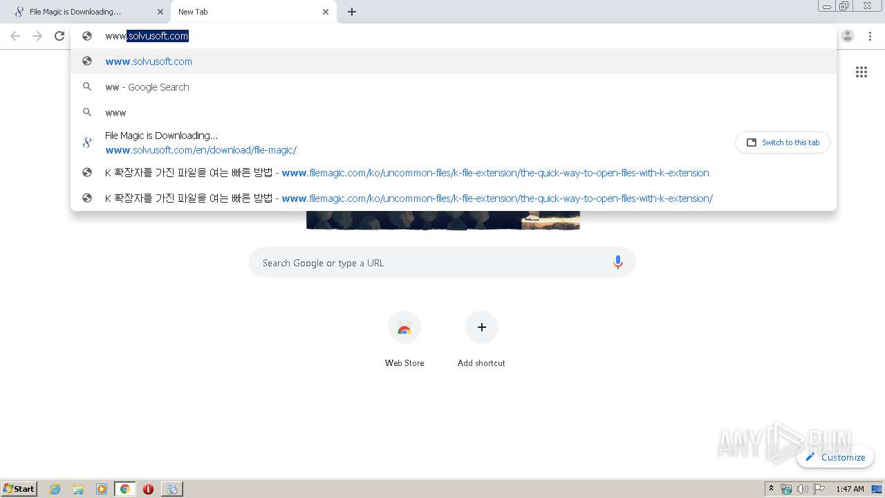Open the Google apps grid

pyautogui.click(x=861, y=72)
